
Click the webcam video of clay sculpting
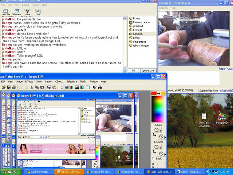pyautogui.click(x=194, y=39)
